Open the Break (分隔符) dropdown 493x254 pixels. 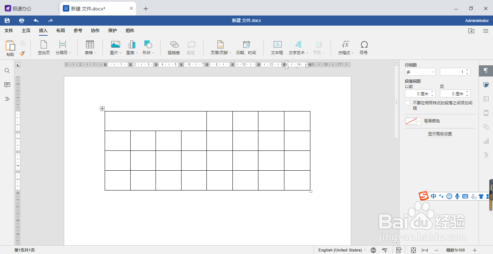(x=63, y=48)
